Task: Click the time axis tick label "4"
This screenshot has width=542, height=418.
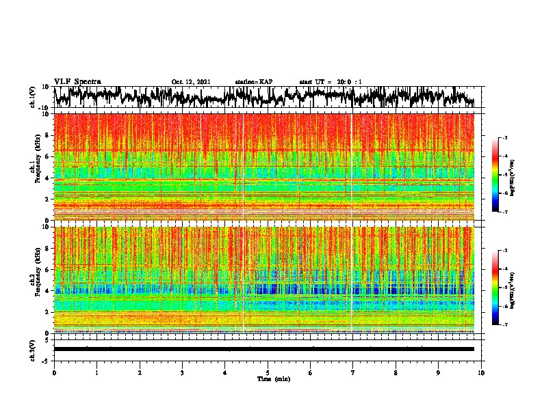Action: pos(225,373)
